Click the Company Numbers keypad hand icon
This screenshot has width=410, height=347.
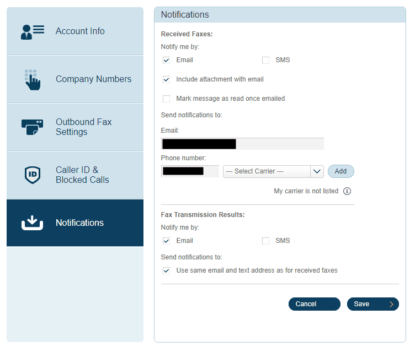(33, 80)
